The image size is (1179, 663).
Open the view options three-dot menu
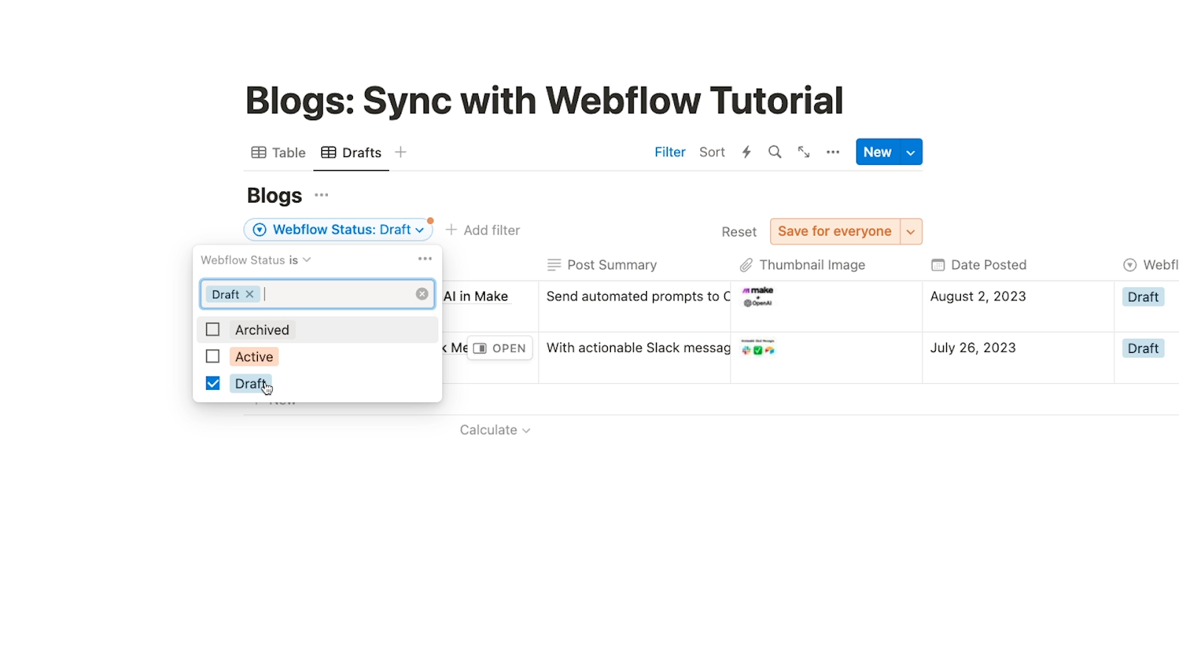[x=833, y=152]
